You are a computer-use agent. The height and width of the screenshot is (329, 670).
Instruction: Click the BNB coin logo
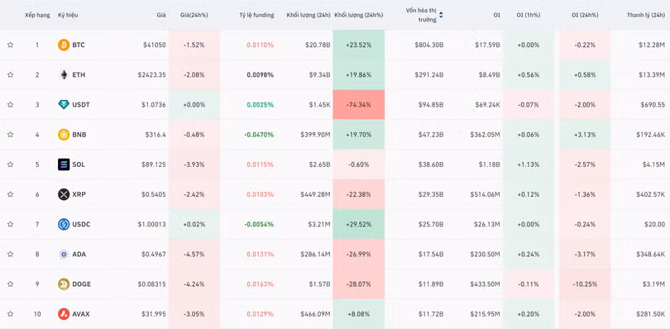tap(64, 135)
